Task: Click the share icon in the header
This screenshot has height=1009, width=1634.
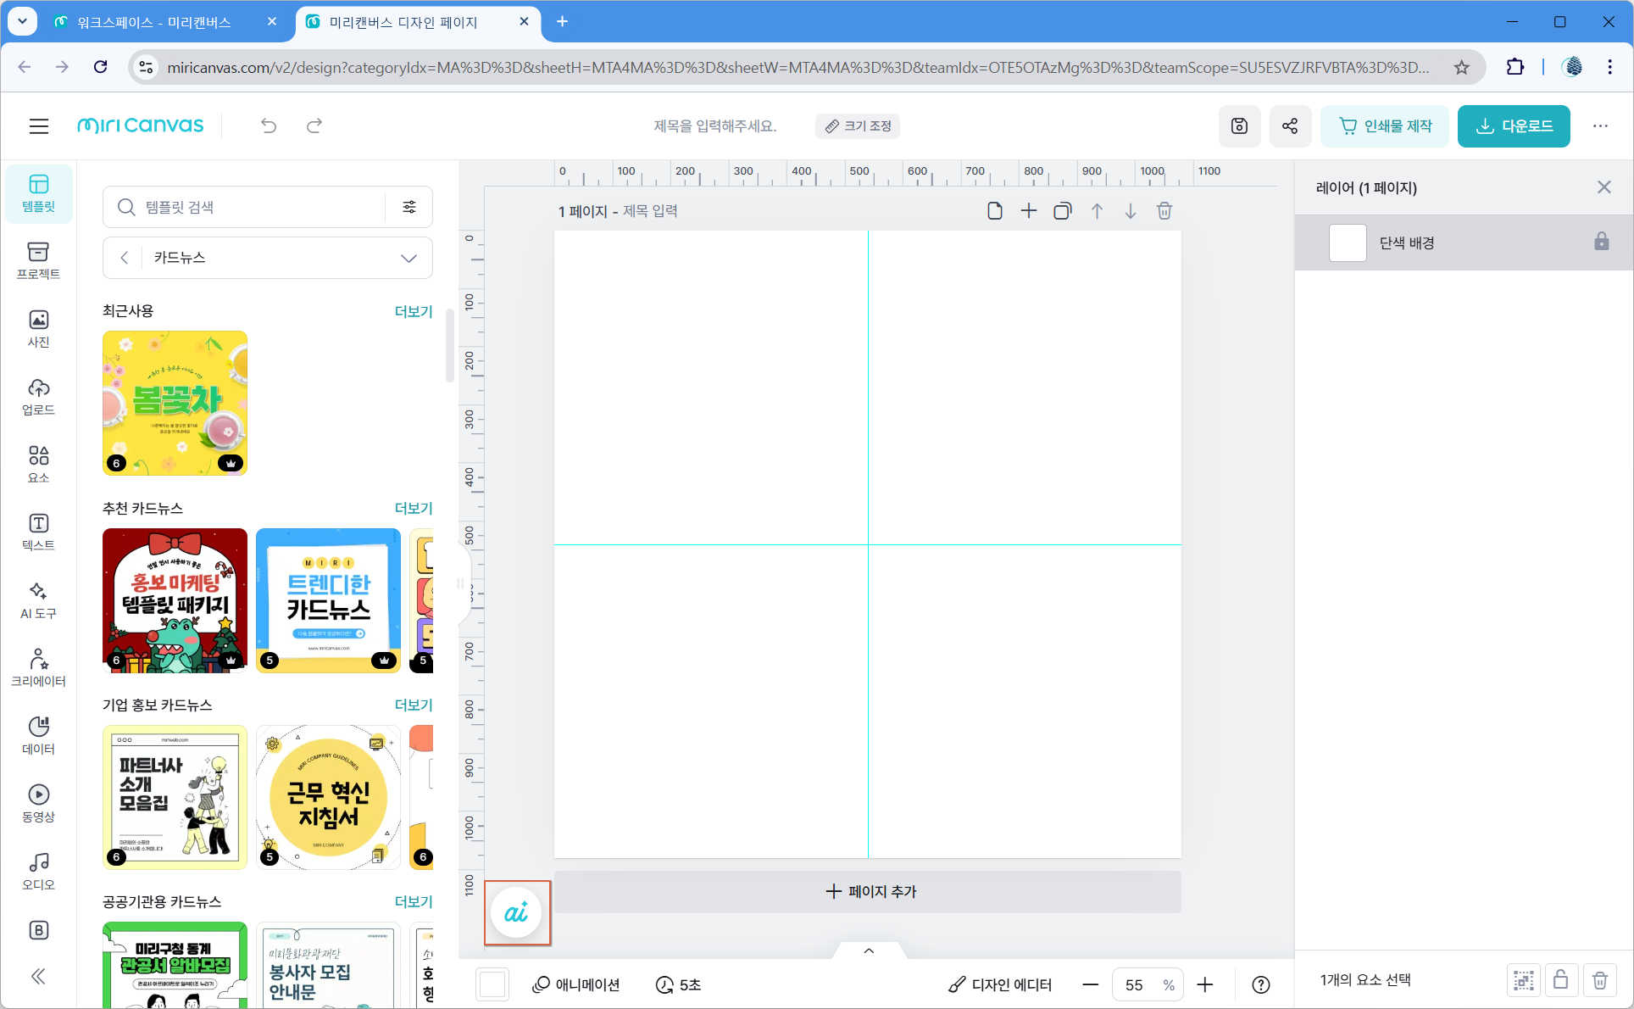Action: coord(1290,126)
